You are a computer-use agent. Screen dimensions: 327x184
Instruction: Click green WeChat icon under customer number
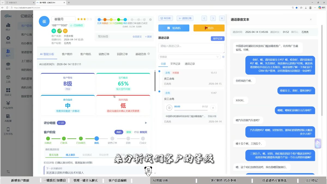tap(59, 31)
